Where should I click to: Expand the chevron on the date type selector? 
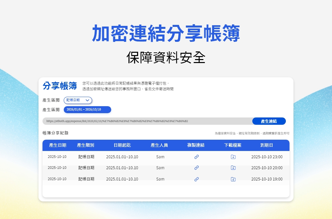coord(87,100)
